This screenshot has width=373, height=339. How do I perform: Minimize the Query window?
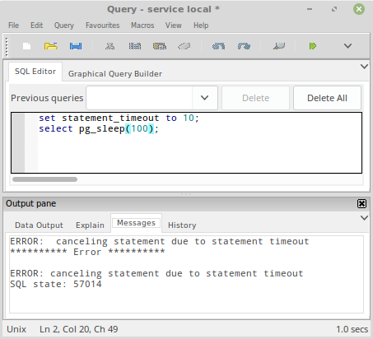[310, 9]
